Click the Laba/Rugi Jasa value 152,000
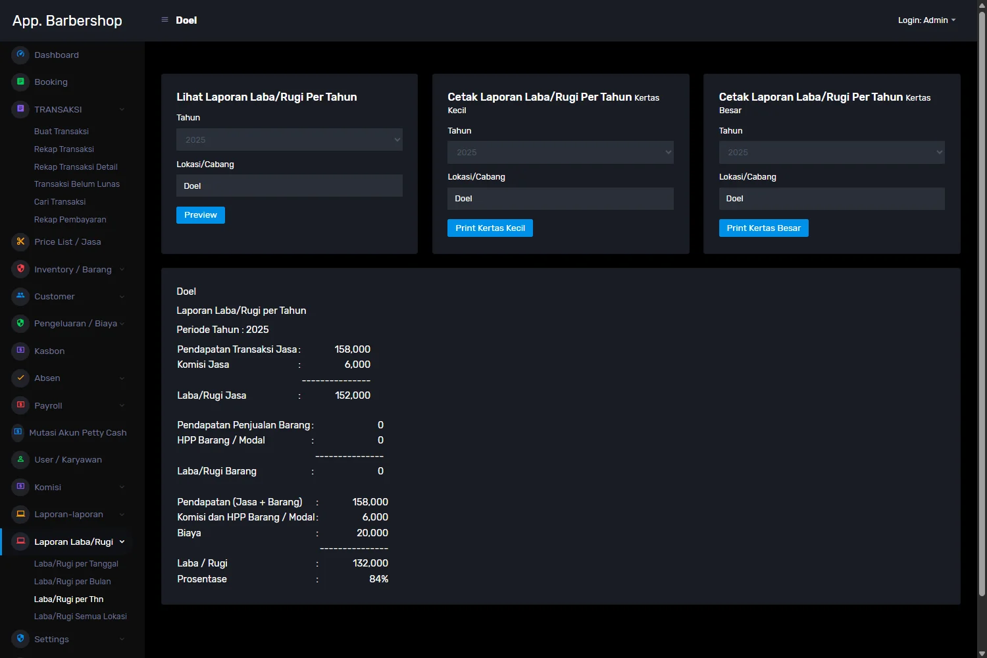Viewport: 987px width, 658px height. click(353, 395)
